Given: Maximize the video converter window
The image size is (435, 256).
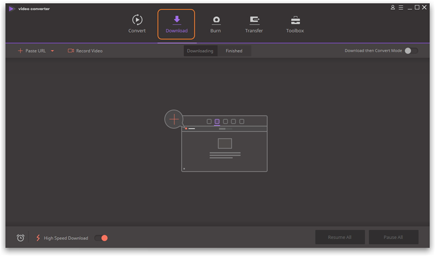Looking at the screenshot, I should click(417, 8).
